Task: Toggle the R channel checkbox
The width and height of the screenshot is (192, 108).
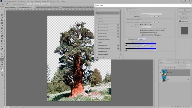Action: point(141,25)
